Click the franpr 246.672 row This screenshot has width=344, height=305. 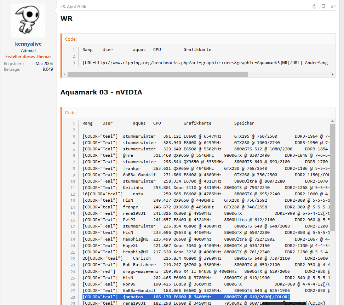[x=206, y=207]
